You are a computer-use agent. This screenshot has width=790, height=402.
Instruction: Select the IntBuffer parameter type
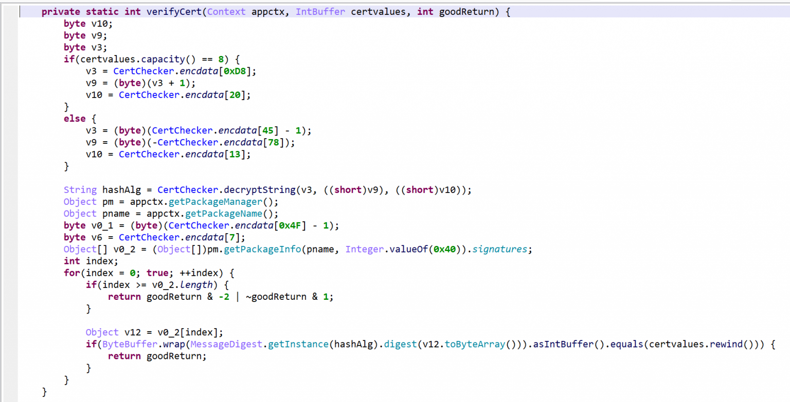tap(320, 11)
